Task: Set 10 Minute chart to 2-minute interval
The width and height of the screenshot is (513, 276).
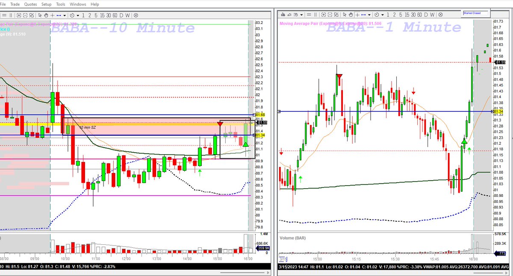Action: [x=90, y=15]
